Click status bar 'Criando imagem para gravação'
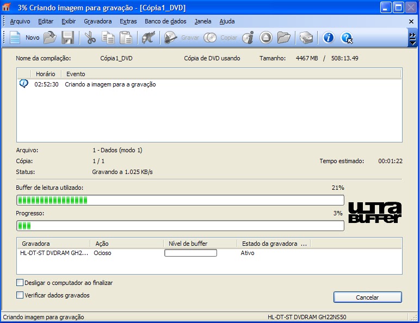 tap(44, 317)
